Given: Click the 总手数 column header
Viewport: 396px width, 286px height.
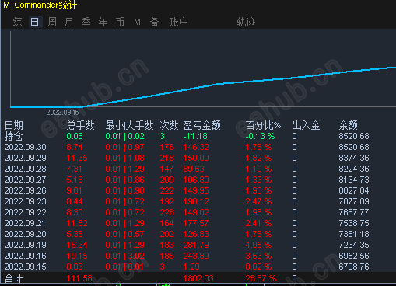Looking at the screenshot, I should [80, 126].
